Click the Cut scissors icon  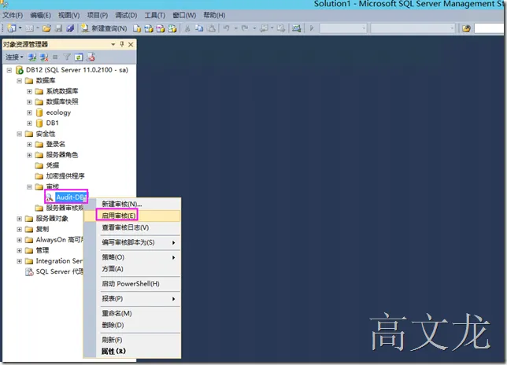tap(187, 29)
